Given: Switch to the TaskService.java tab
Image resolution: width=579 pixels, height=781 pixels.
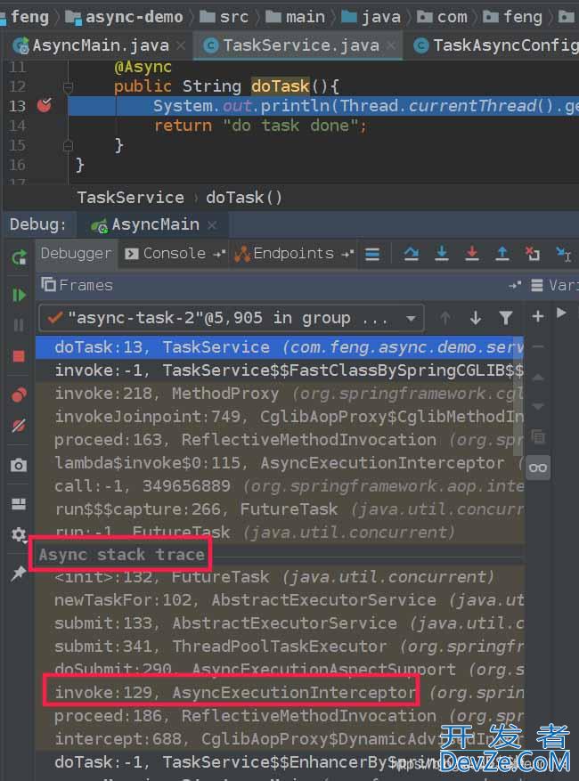Looking at the screenshot, I should (300, 45).
